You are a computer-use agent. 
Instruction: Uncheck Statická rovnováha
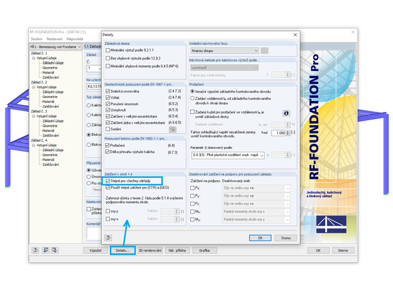point(108,91)
